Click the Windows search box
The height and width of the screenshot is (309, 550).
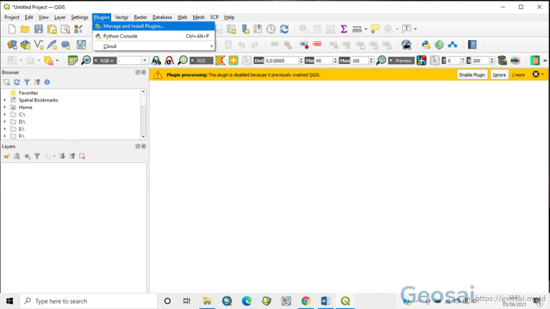(x=89, y=301)
